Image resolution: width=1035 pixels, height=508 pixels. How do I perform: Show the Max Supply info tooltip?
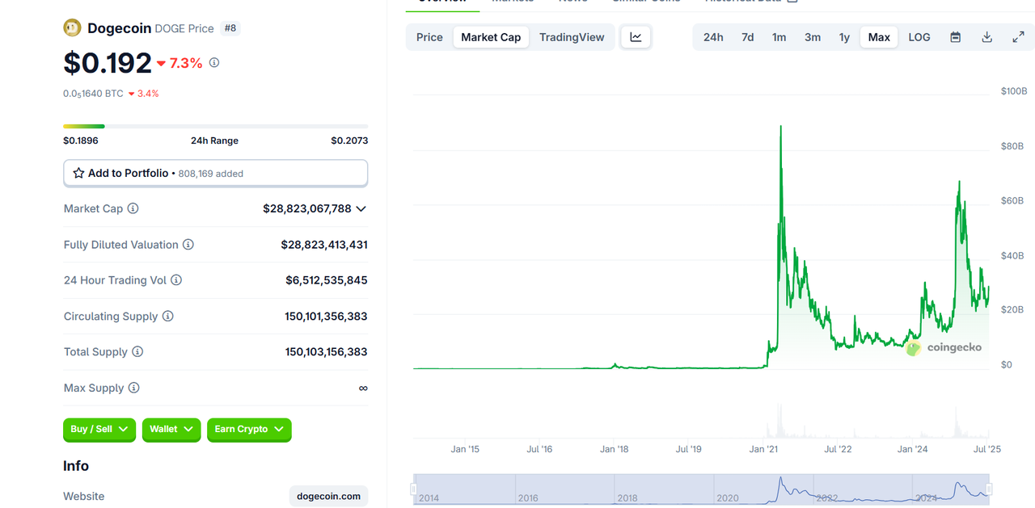[x=133, y=388]
